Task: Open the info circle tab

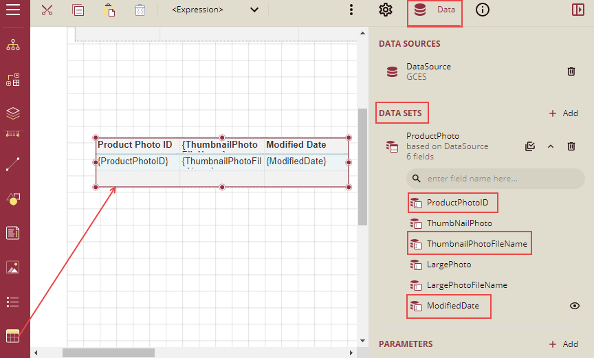Action: 482,10
